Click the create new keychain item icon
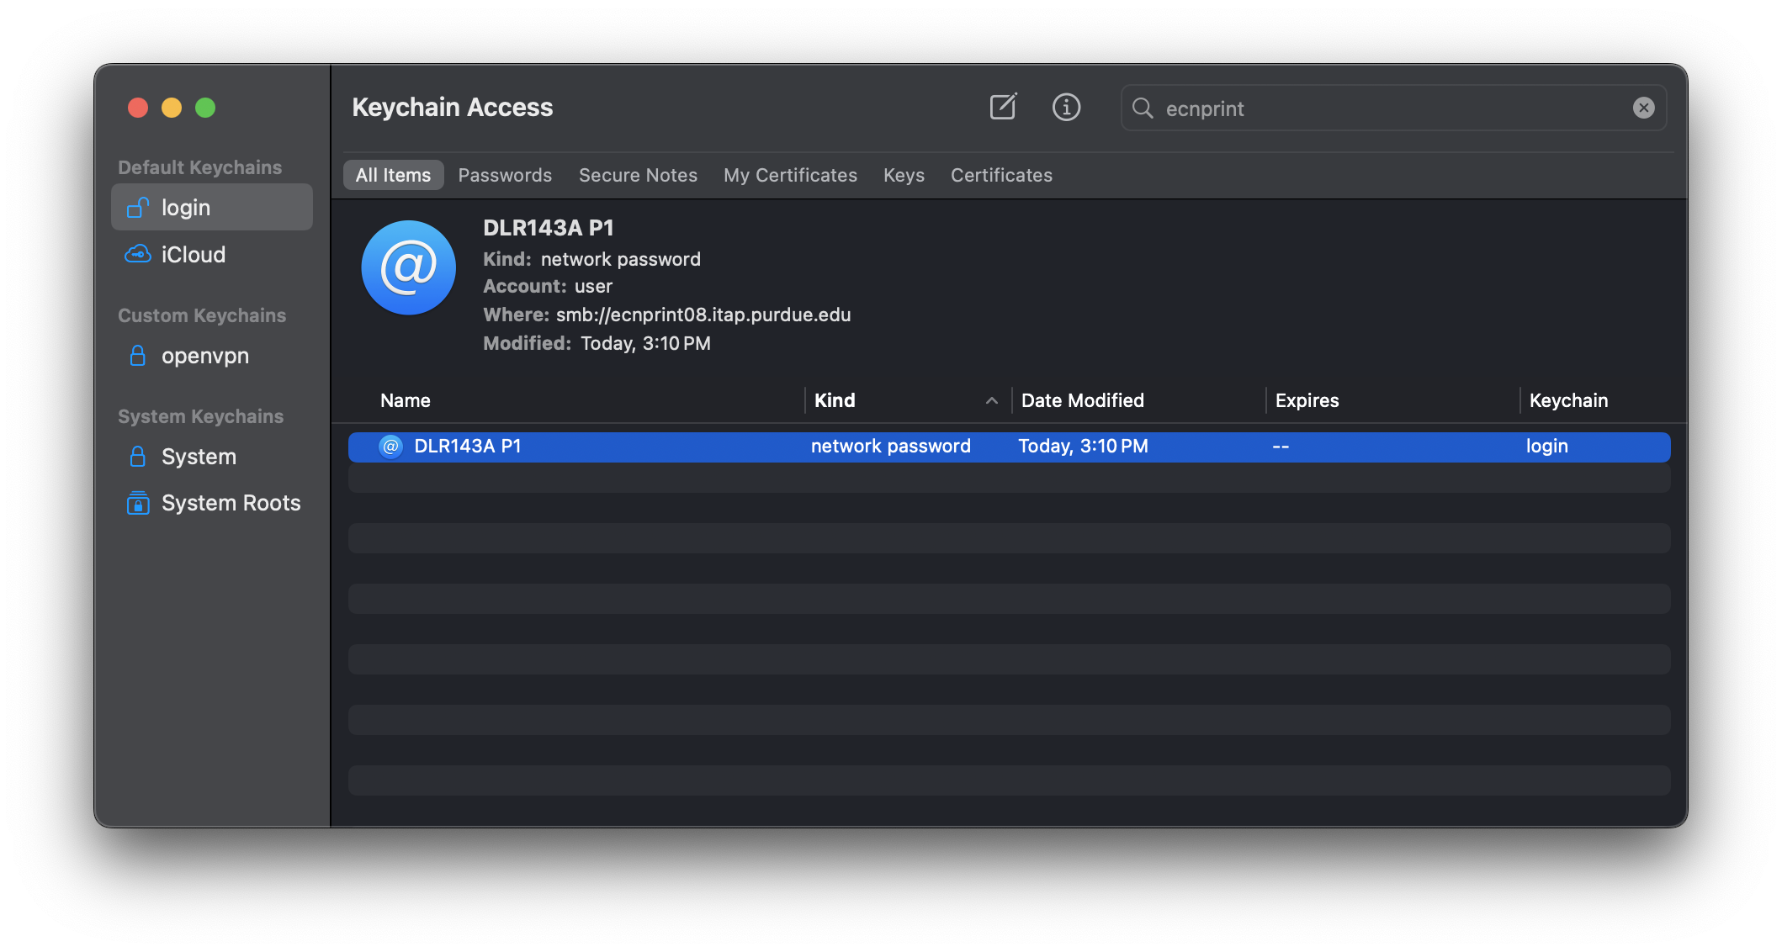This screenshot has width=1782, height=952. click(1003, 108)
